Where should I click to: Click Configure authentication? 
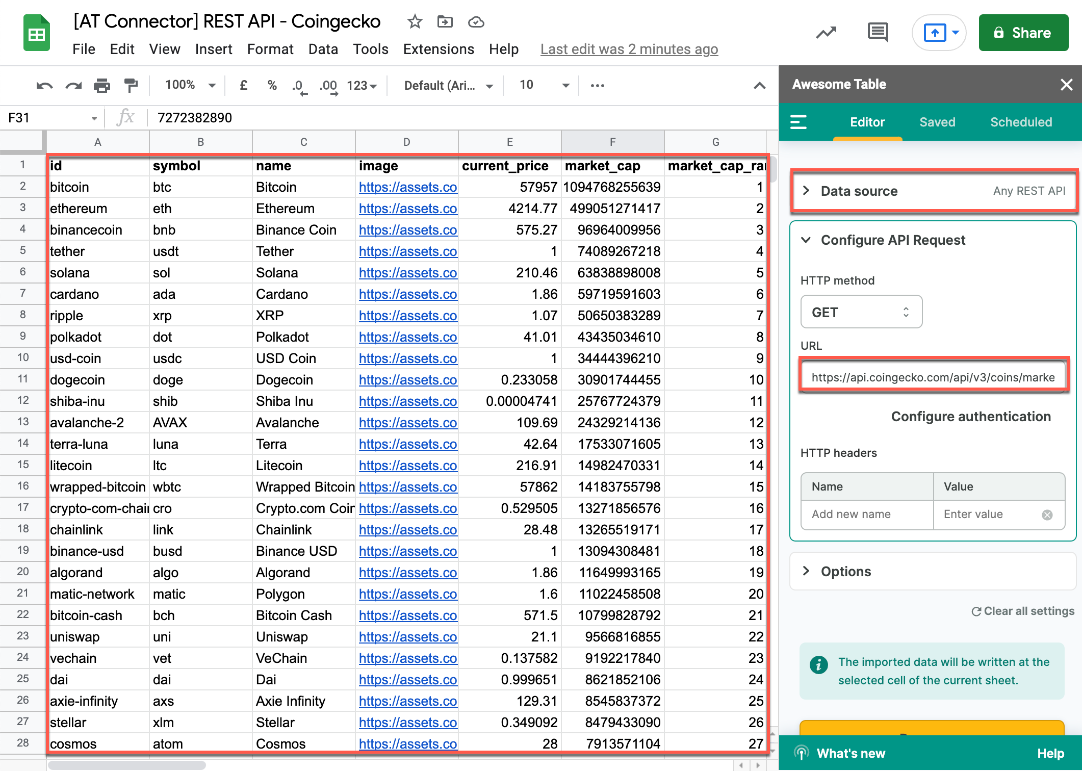[x=971, y=417]
